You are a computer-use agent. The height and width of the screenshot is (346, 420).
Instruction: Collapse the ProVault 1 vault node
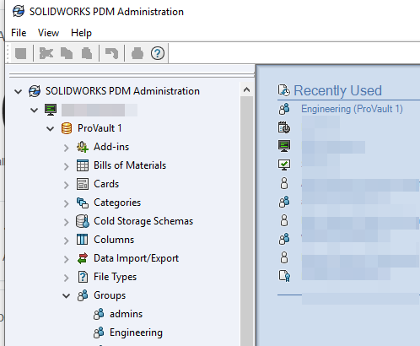coord(51,129)
